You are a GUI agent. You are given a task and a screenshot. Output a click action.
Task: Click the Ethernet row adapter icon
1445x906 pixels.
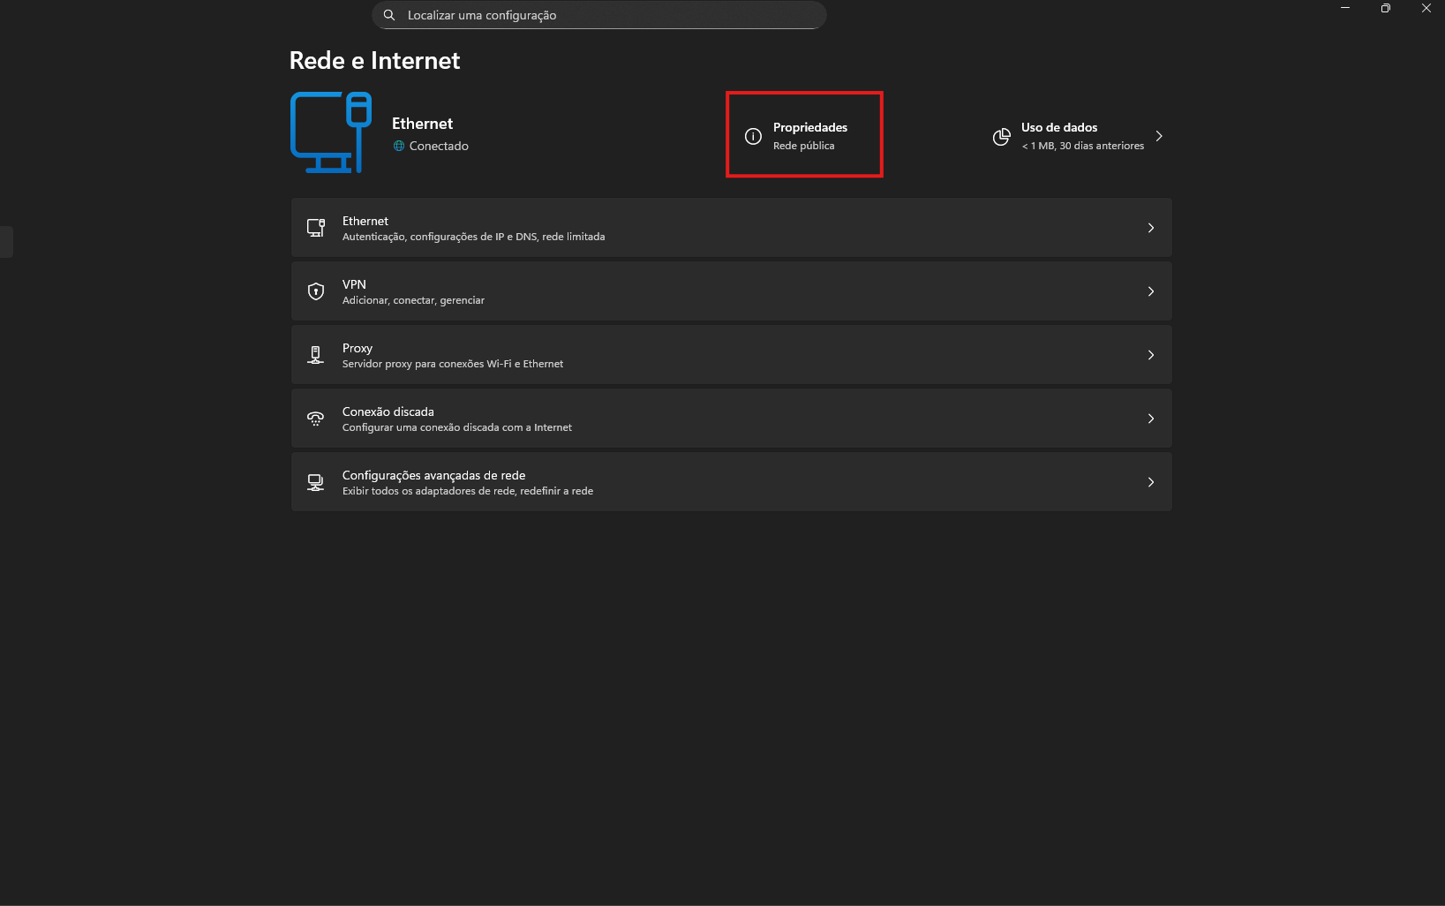tap(316, 228)
